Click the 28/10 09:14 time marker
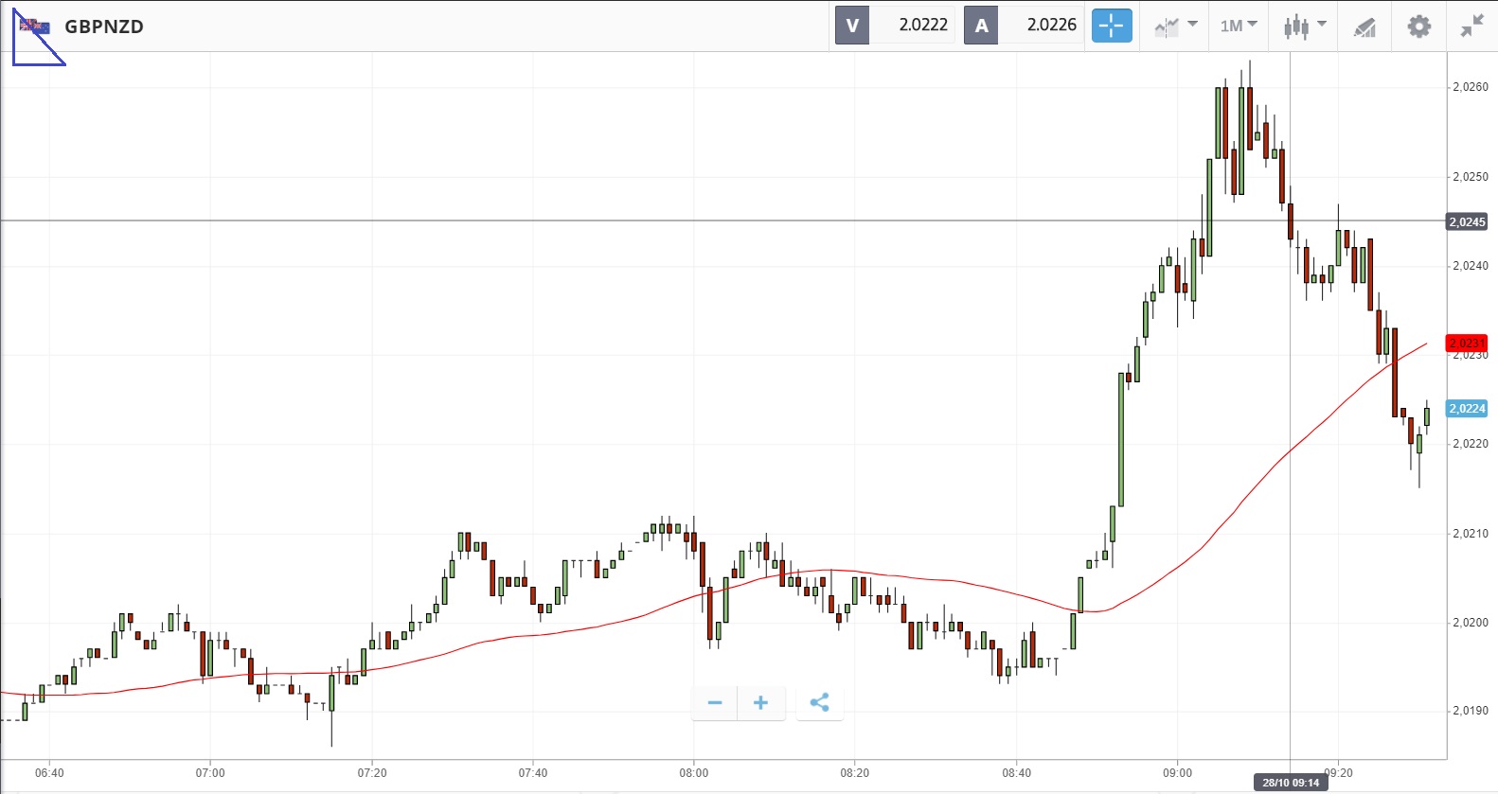Image resolution: width=1498 pixels, height=794 pixels. click(x=1290, y=783)
